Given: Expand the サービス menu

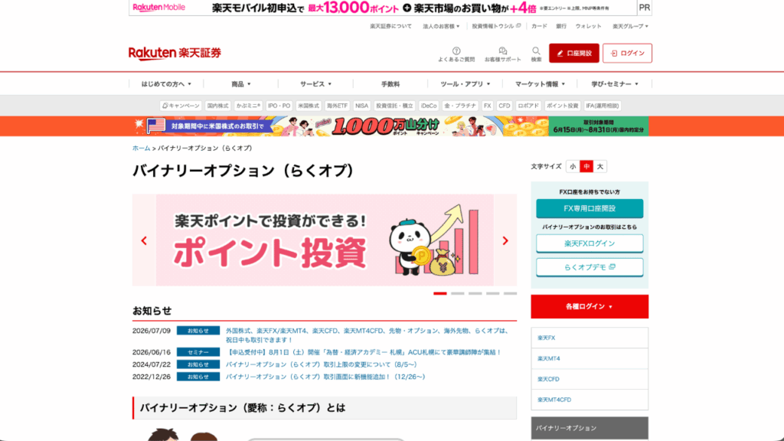Looking at the screenshot, I should [315, 84].
